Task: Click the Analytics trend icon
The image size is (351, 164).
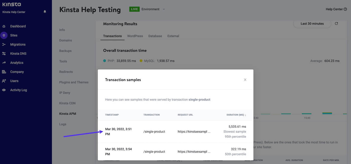Action: click(x=4, y=63)
